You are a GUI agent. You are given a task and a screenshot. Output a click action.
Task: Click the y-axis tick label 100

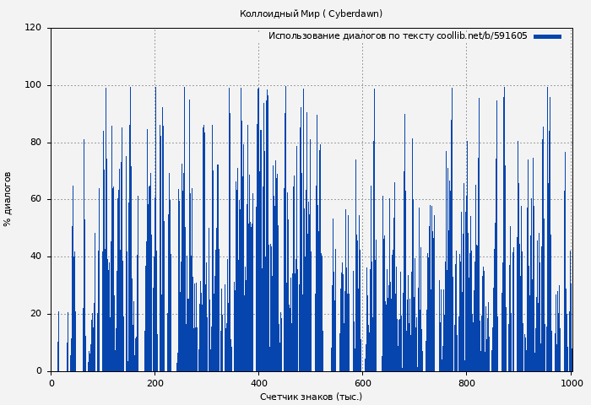[33, 85]
